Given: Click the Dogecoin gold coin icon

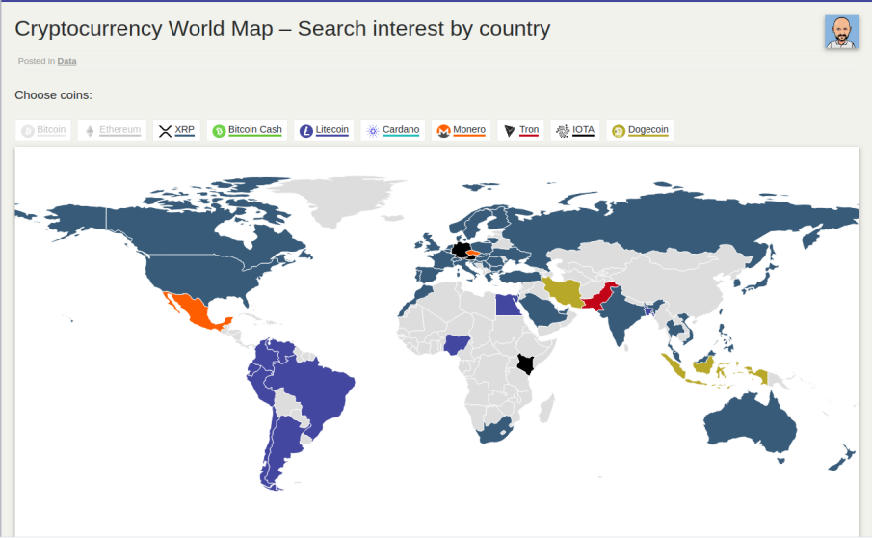Looking at the screenshot, I should point(619,131).
